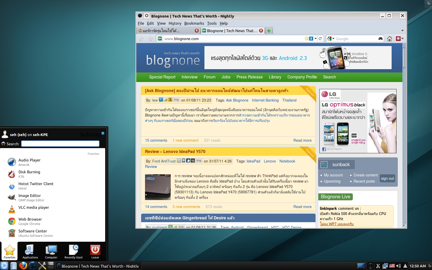Click the 14 comments link
Viewport: 432px width, 270px height.
(x=156, y=207)
